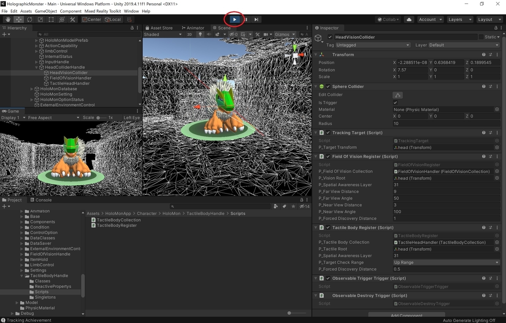This screenshot has width=506, height=323.
Task: Adjust the Game view Scale slider
Action: (x=101, y=118)
